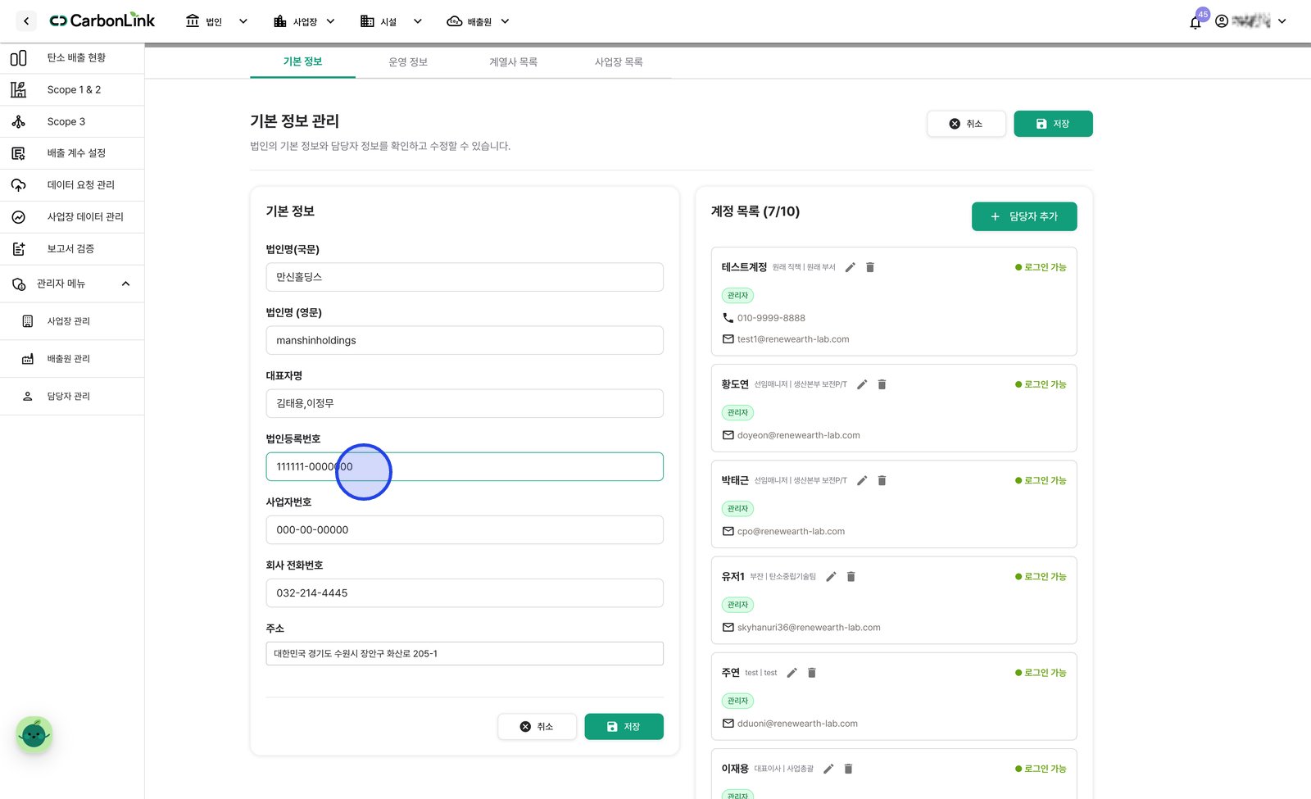This screenshot has height=799, width=1311.
Task: Click the notification bell icon
Action: pos(1195,22)
